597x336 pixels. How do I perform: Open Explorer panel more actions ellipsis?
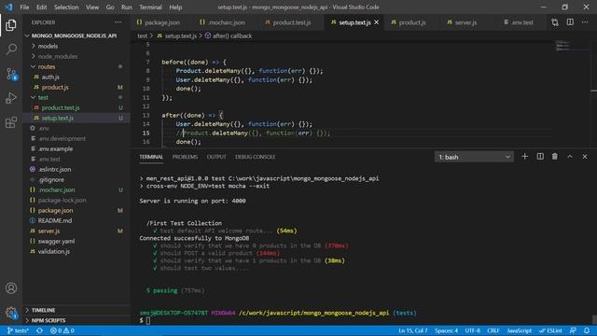[118, 22]
